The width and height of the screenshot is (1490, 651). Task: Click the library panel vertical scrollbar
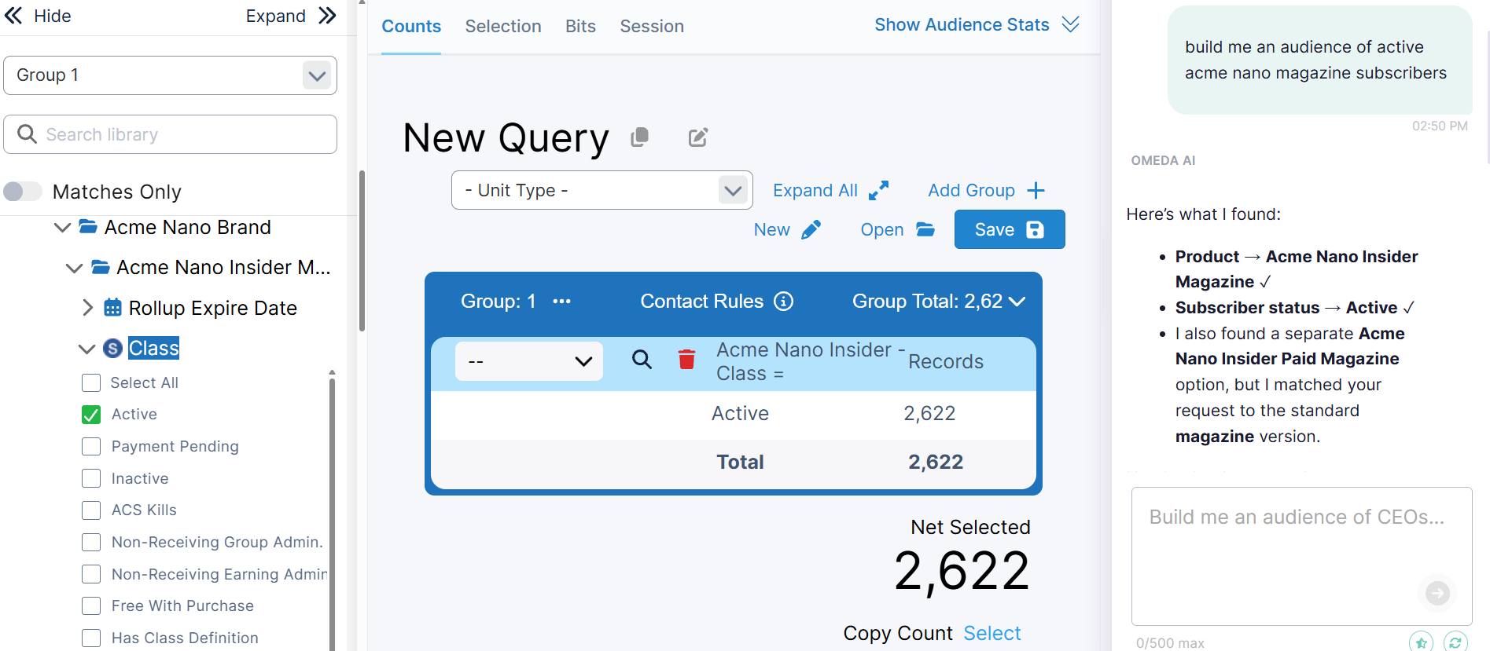[x=362, y=251]
